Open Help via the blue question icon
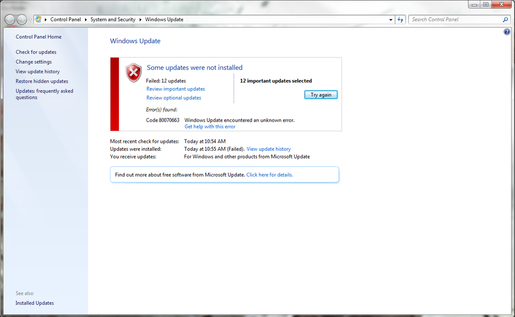Image resolution: width=515 pixels, height=317 pixels. pos(507,32)
